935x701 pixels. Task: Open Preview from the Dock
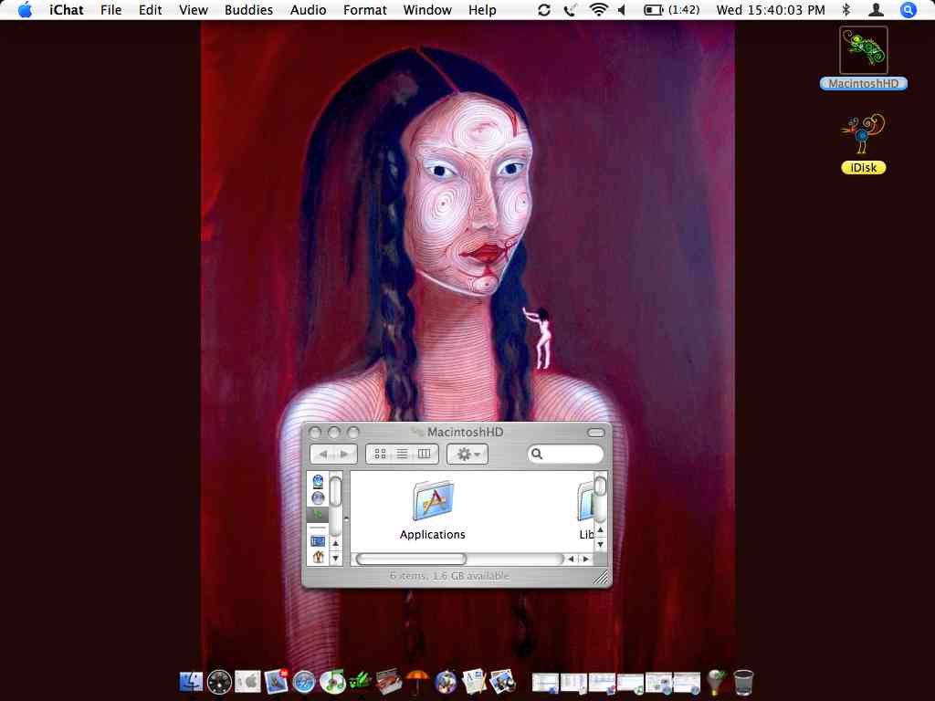[502, 681]
